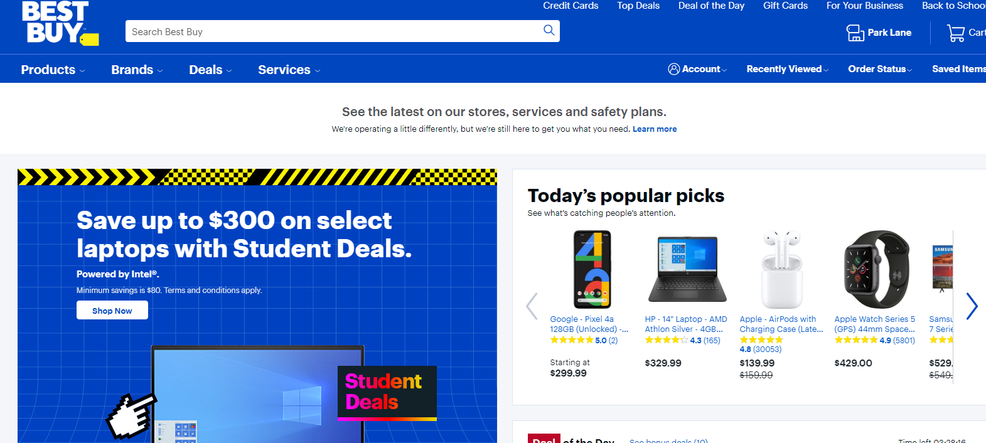Screen dimensions: 986x443
Task: Open the Services dropdown menu
Action: pos(289,70)
